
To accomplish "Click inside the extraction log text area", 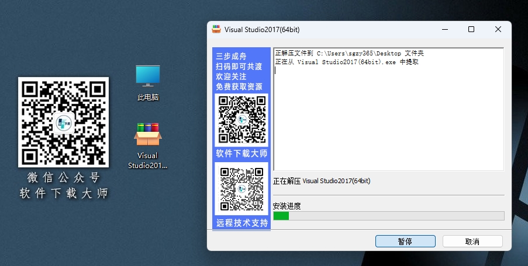I will pos(389,109).
